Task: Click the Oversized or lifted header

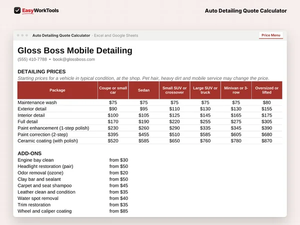Action: pos(266,90)
